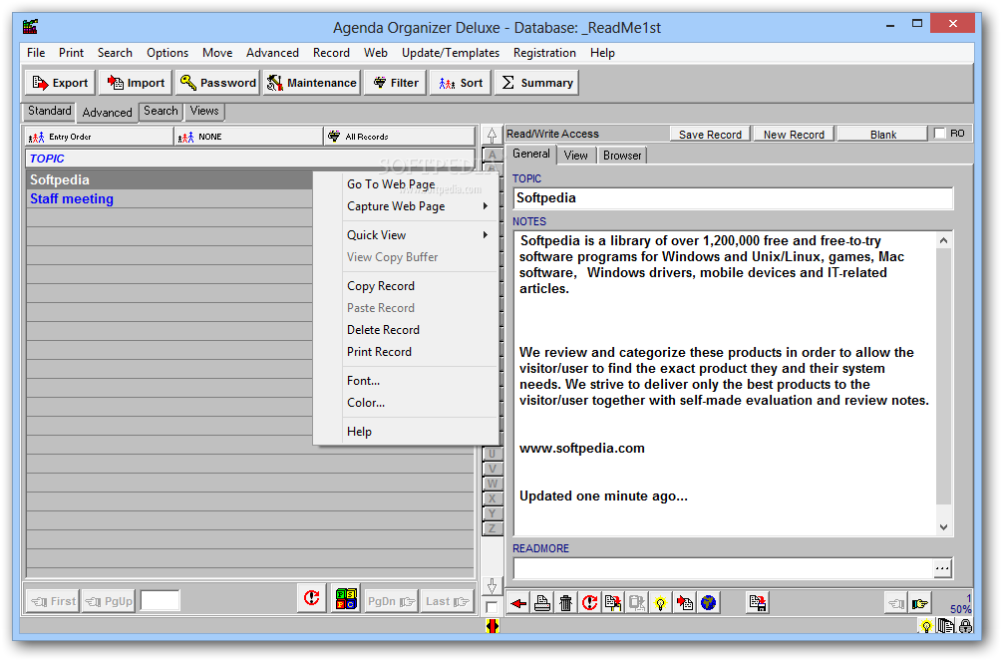Click the globe web icon
The height and width of the screenshot is (661, 1002).
click(x=708, y=603)
